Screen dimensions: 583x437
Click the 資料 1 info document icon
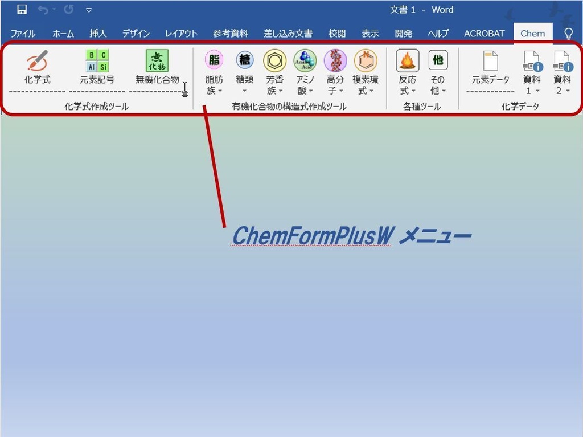532,61
